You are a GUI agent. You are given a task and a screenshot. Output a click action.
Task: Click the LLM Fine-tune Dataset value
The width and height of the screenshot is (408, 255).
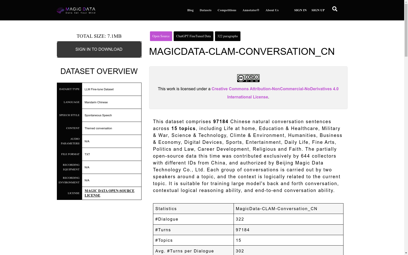(x=99, y=89)
